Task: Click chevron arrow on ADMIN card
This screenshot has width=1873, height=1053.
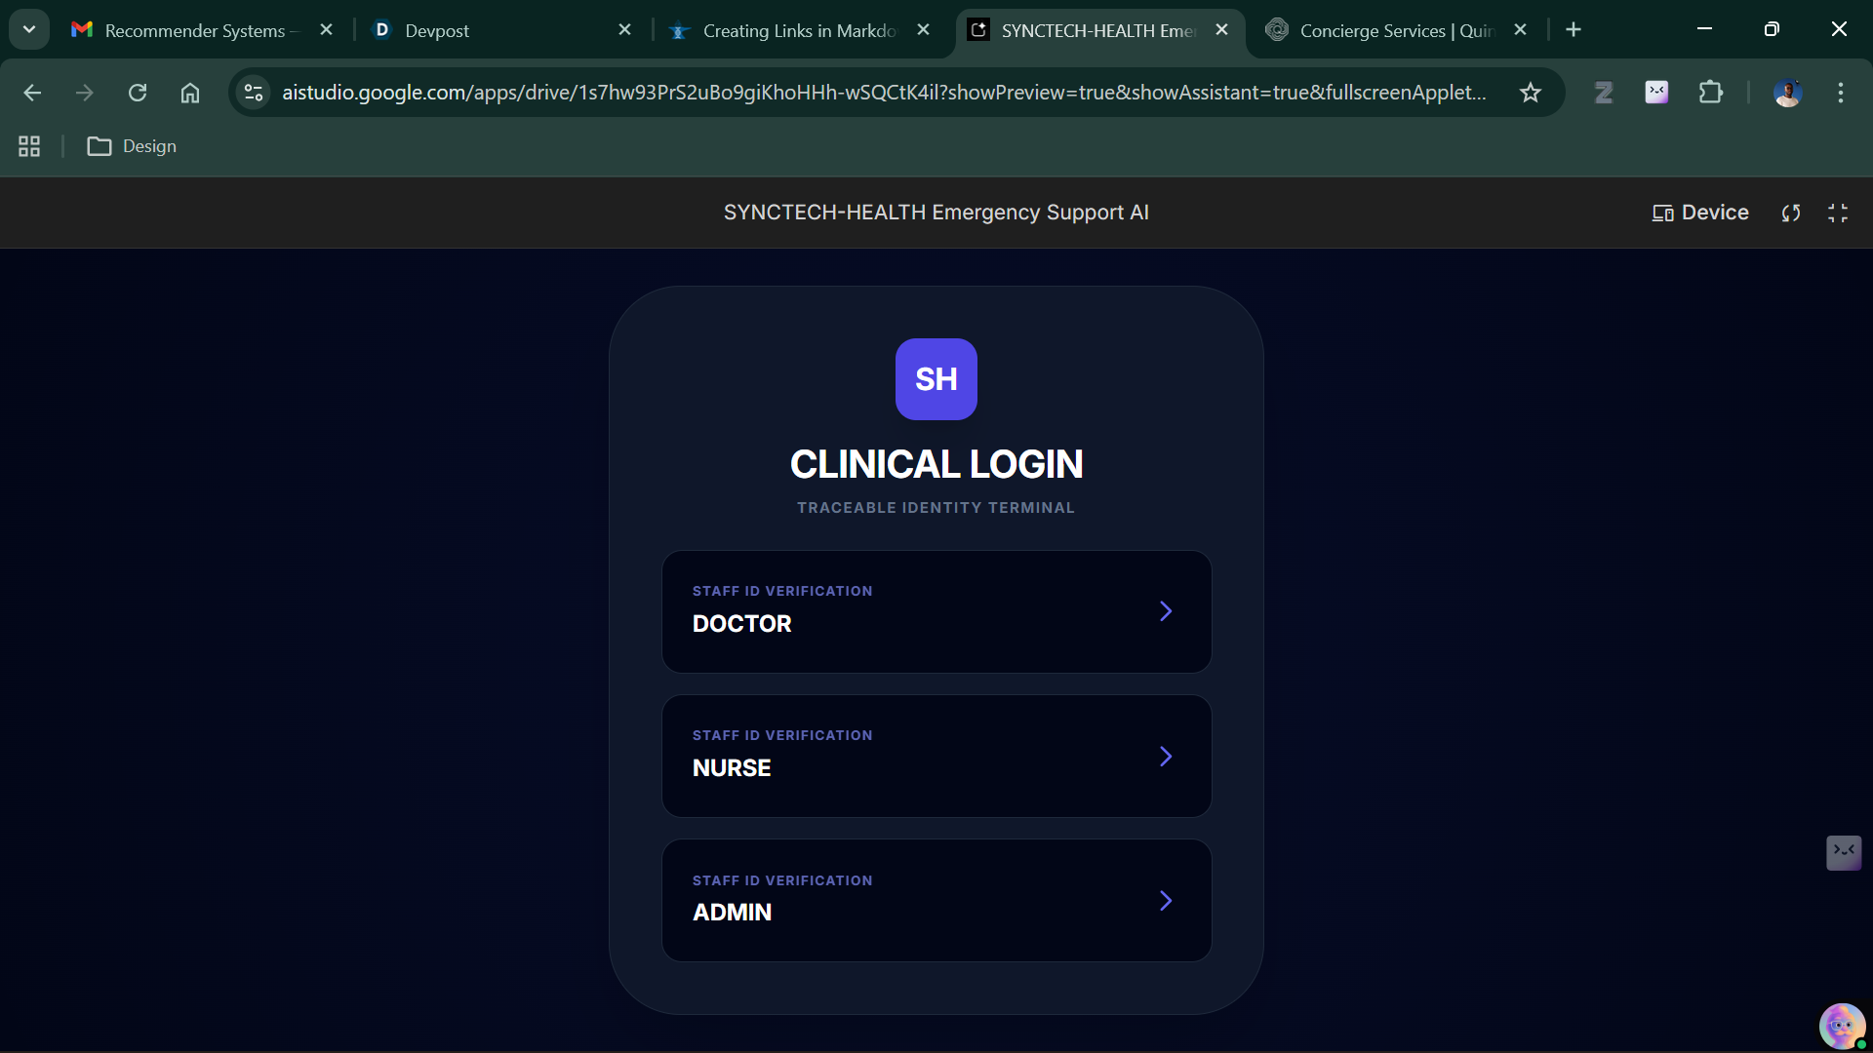Action: (x=1166, y=901)
